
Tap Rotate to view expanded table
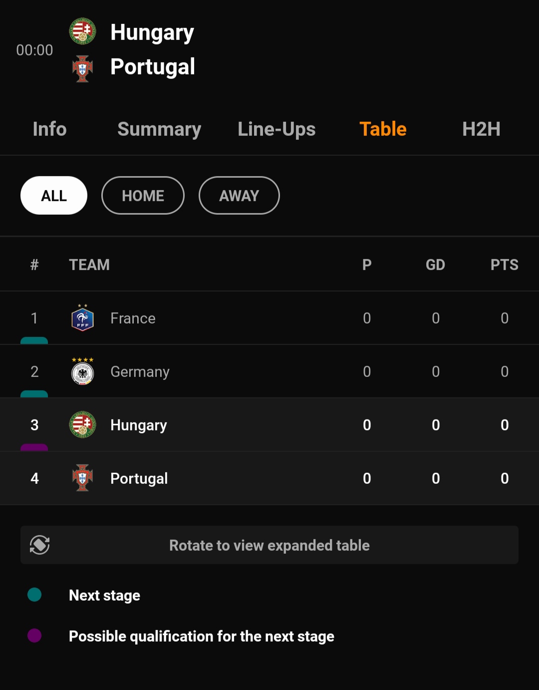pyautogui.click(x=269, y=545)
